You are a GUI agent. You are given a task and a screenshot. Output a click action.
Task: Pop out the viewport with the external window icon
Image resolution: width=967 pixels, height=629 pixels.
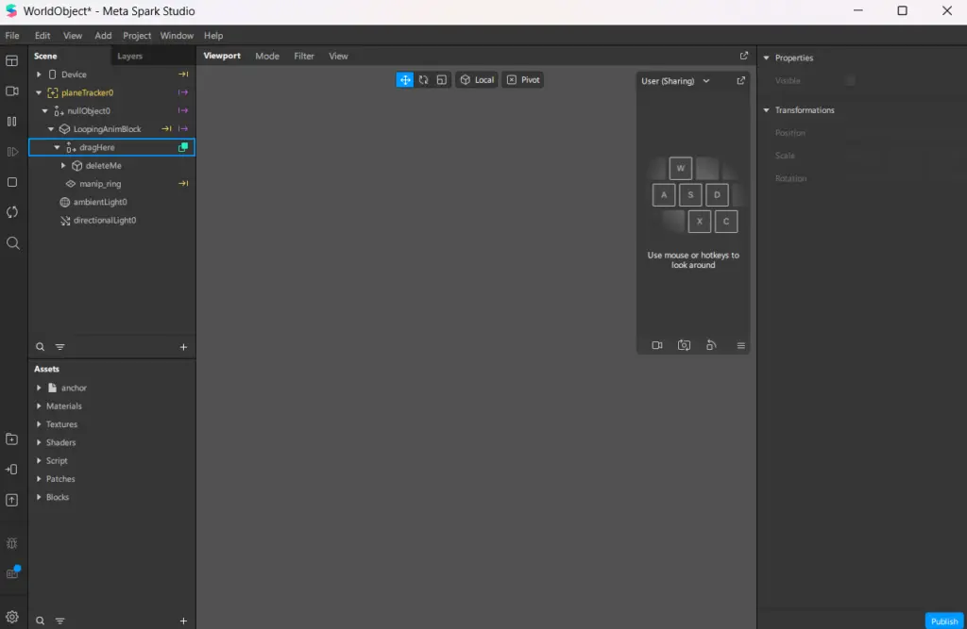744,56
